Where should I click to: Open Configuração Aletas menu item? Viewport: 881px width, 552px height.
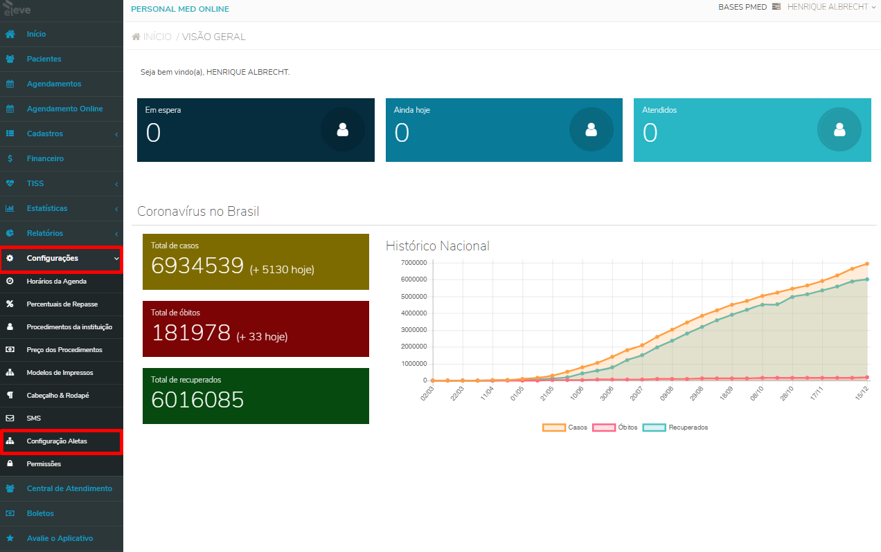click(62, 441)
